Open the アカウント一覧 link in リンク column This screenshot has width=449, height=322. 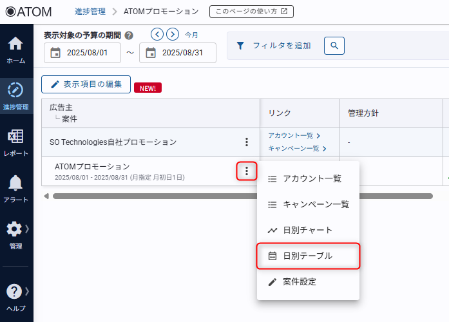click(x=293, y=135)
